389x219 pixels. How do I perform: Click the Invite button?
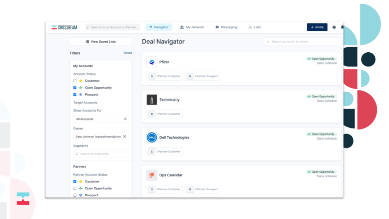coord(317,27)
